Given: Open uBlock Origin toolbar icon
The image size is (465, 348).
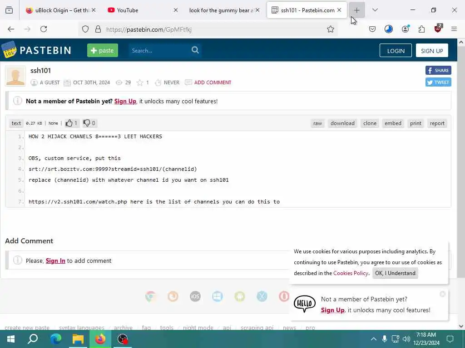Looking at the screenshot, I should point(438,29).
